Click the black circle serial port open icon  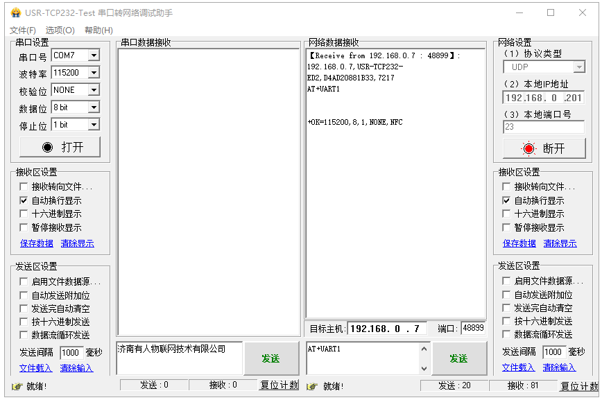(47, 147)
